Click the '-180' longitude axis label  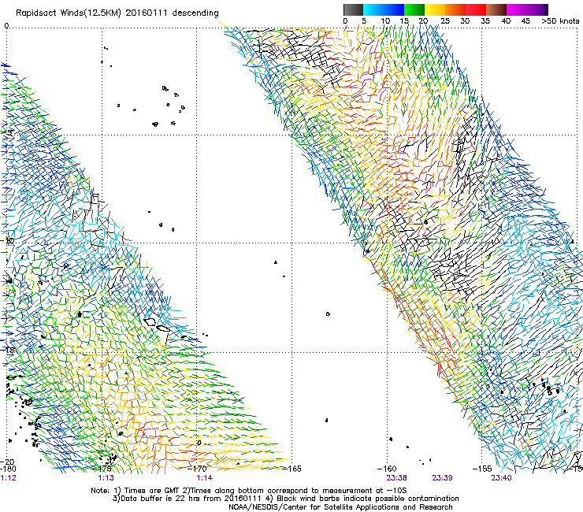(8, 469)
